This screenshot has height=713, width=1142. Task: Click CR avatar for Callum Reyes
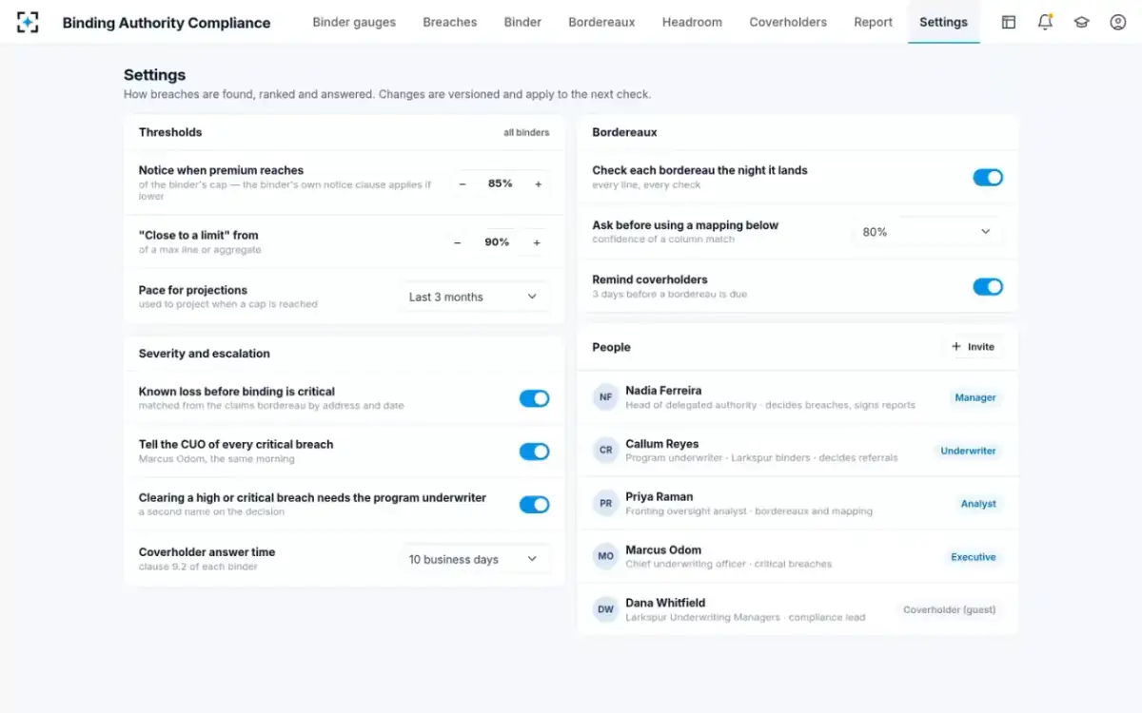click(x=606, y=451)
